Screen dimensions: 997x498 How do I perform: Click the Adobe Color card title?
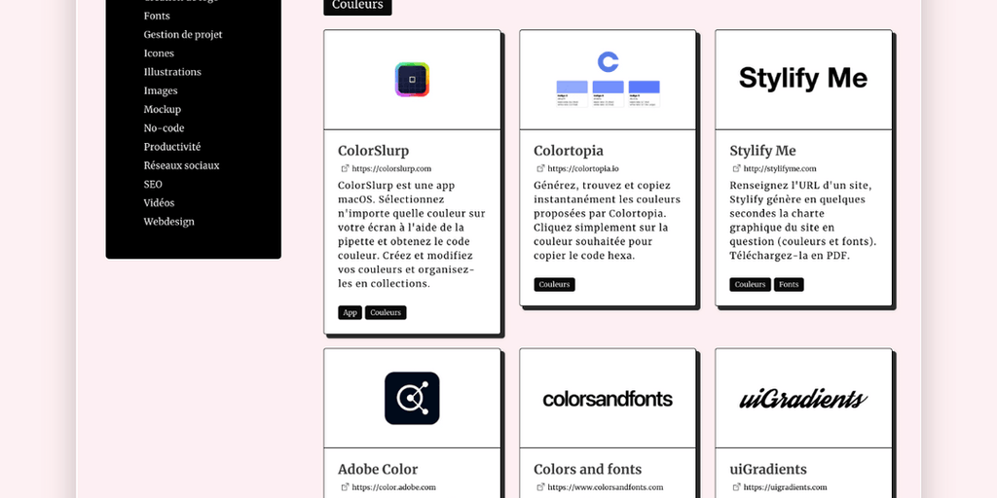(x=378, y=470)
